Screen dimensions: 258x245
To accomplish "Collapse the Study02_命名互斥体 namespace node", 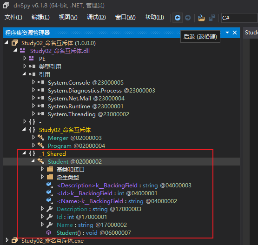I will pyautogui.click(x=24, y=129).
